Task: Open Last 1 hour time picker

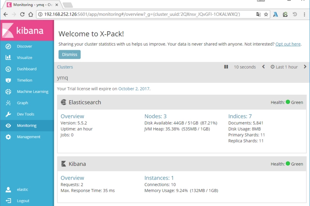Action: point(284,67)
